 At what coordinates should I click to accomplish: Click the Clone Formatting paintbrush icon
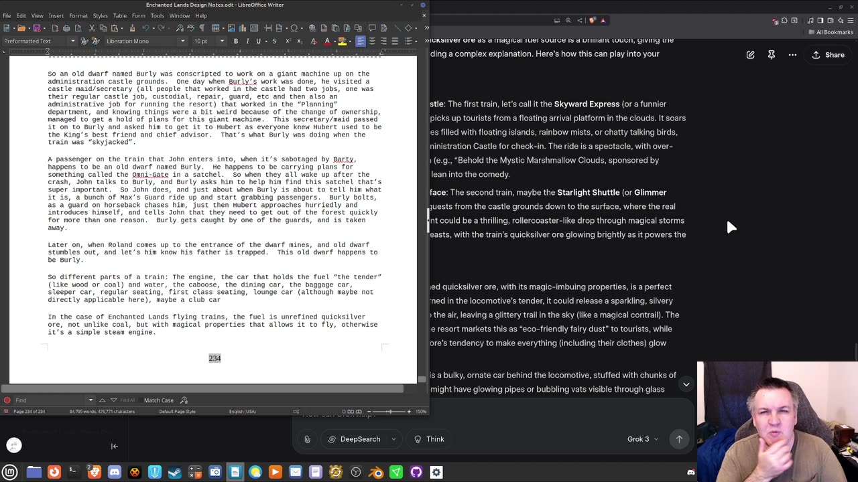(132, 28)
